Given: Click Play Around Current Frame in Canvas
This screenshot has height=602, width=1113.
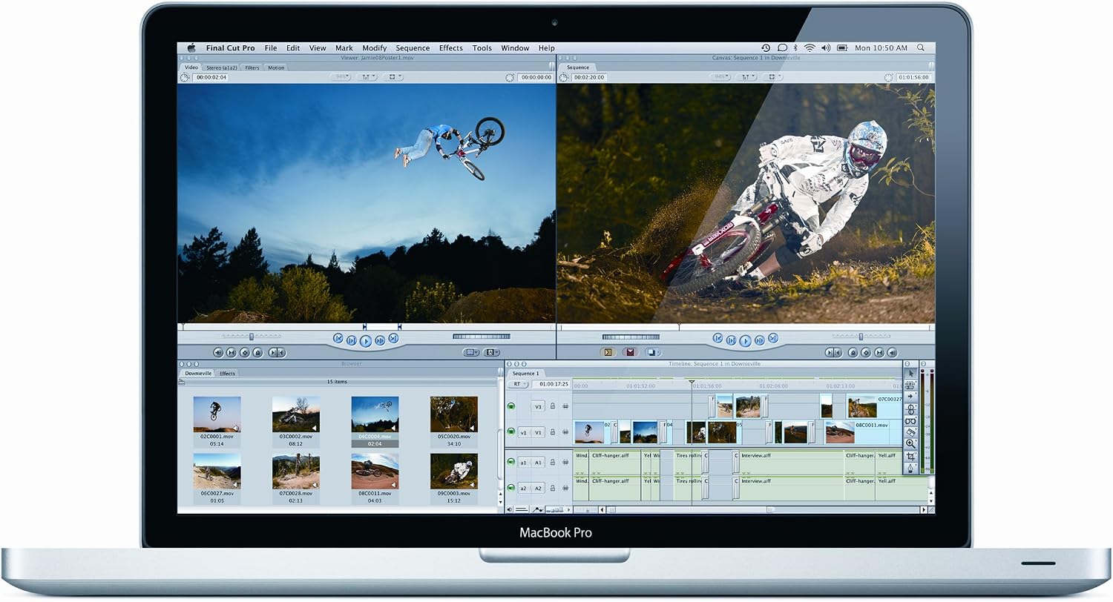Looking at the screenshot, I should point(760,340).
